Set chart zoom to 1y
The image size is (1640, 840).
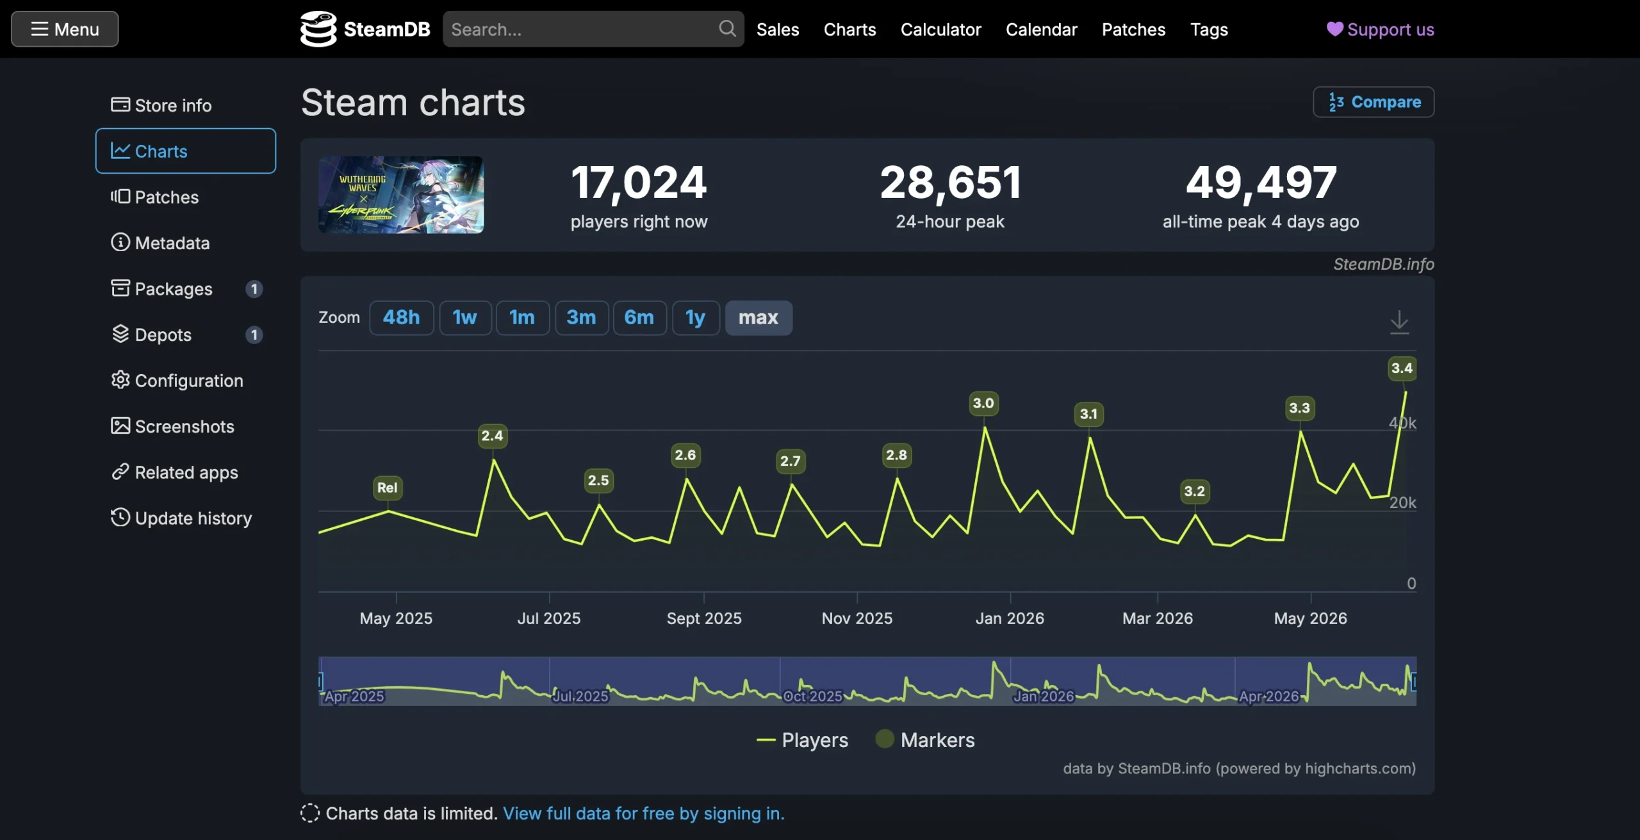pyautogui.click(x=696, y=318)
